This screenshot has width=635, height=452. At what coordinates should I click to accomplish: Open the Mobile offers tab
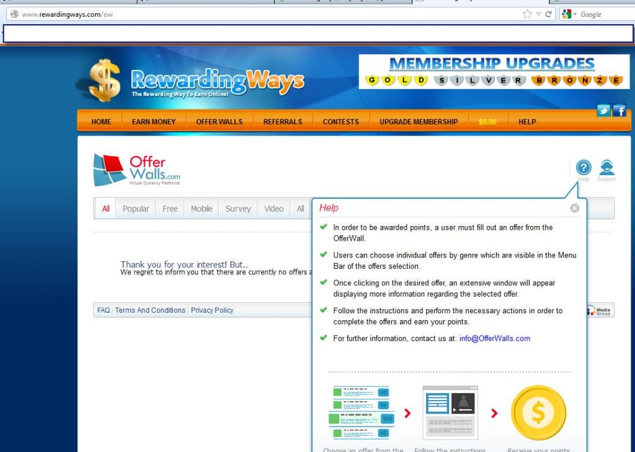click(202, 209)
